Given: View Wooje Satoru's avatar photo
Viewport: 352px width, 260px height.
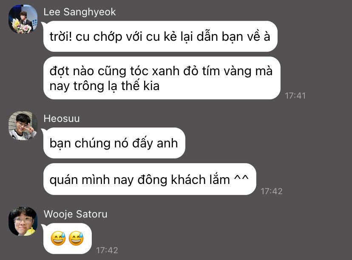Looking at the screenshot, I should [x=23, y=221].
